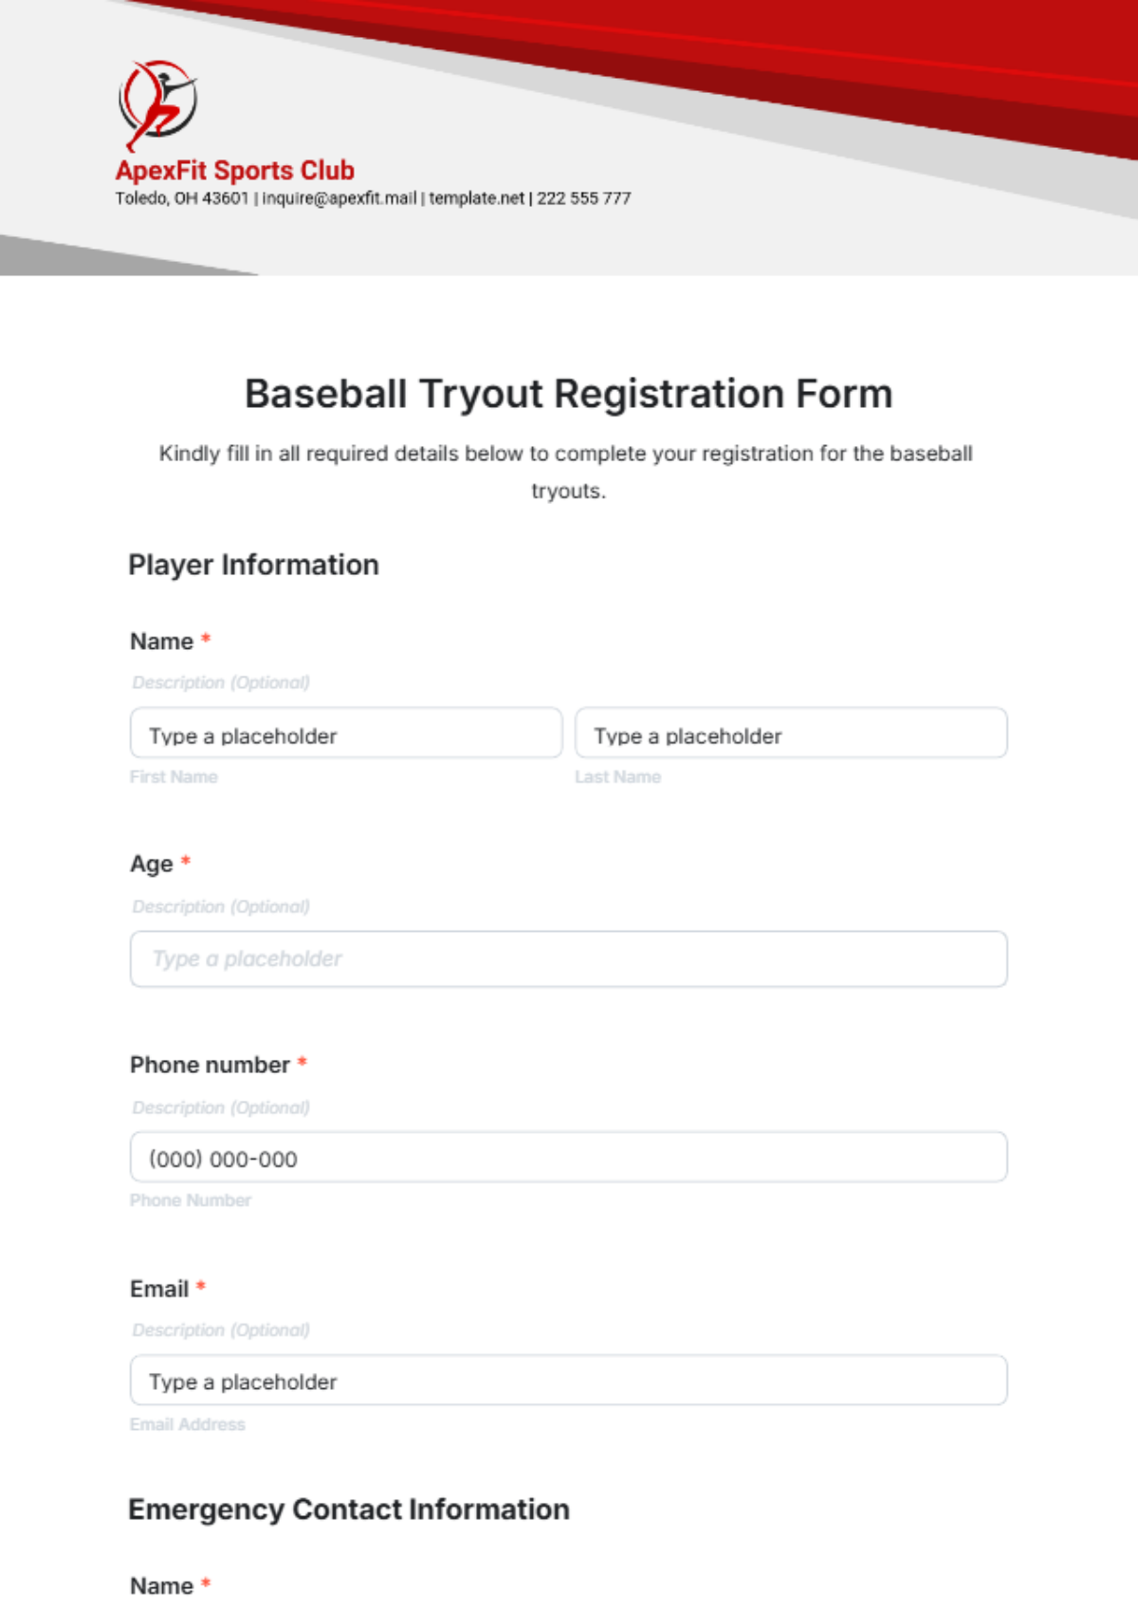Screen dimensions: 1138x1613
Task: Edit the description under the Email label
Action: 221,1330
